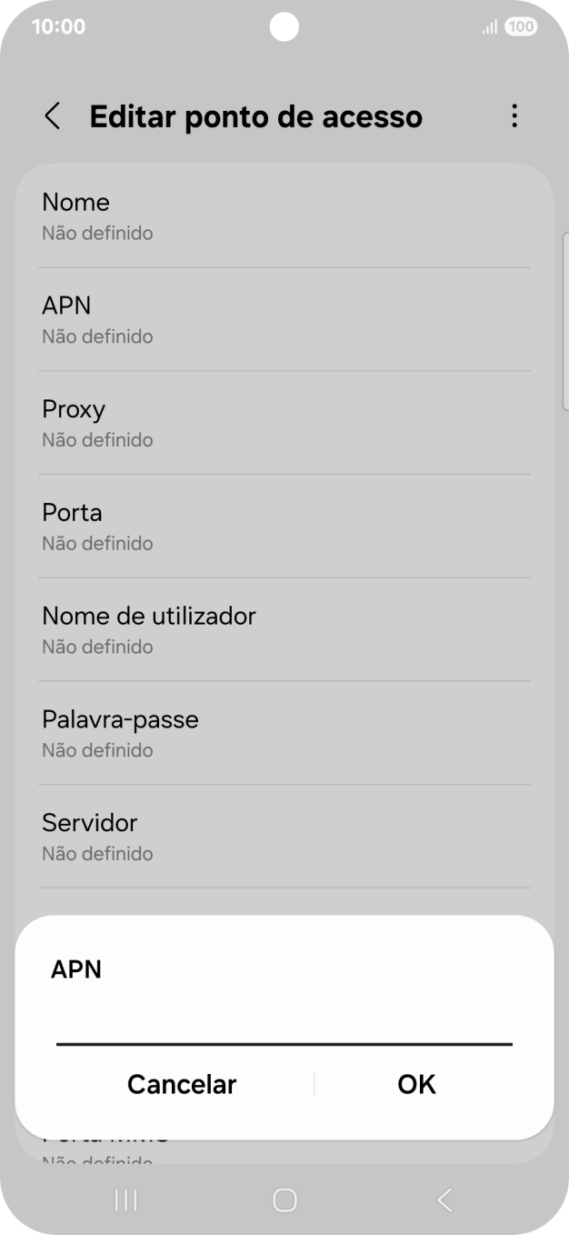Tap the back navigation key

(x=444, y=1200)
